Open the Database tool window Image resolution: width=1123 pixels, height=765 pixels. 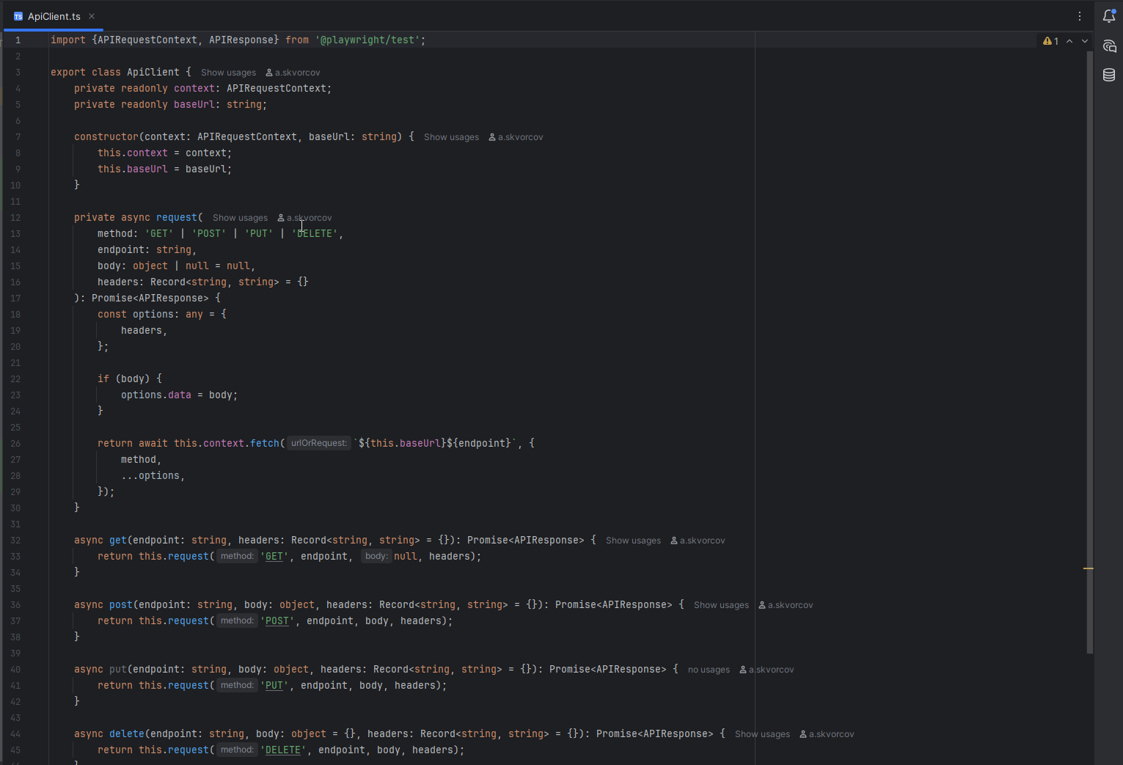1109,75
